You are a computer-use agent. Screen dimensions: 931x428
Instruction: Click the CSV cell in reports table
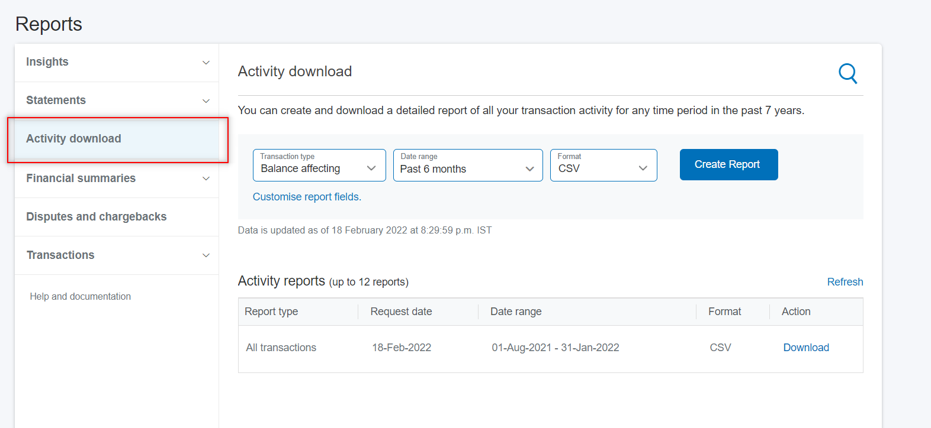[x=721, y=348]
